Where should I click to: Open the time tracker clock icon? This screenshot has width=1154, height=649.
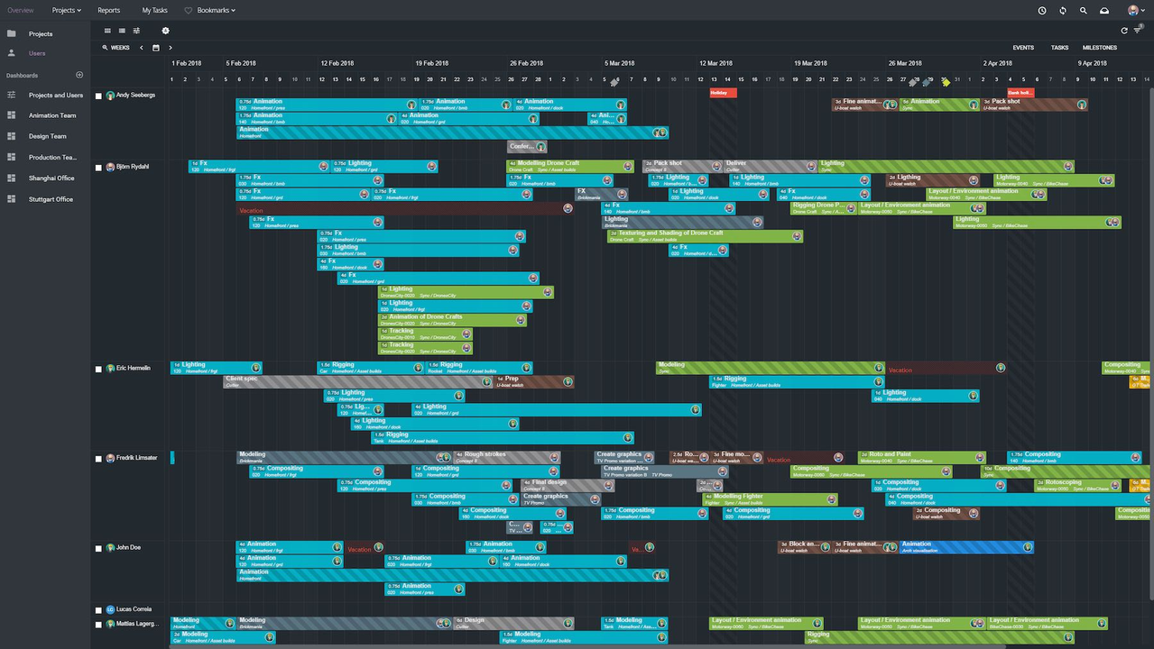point(1042,11)
